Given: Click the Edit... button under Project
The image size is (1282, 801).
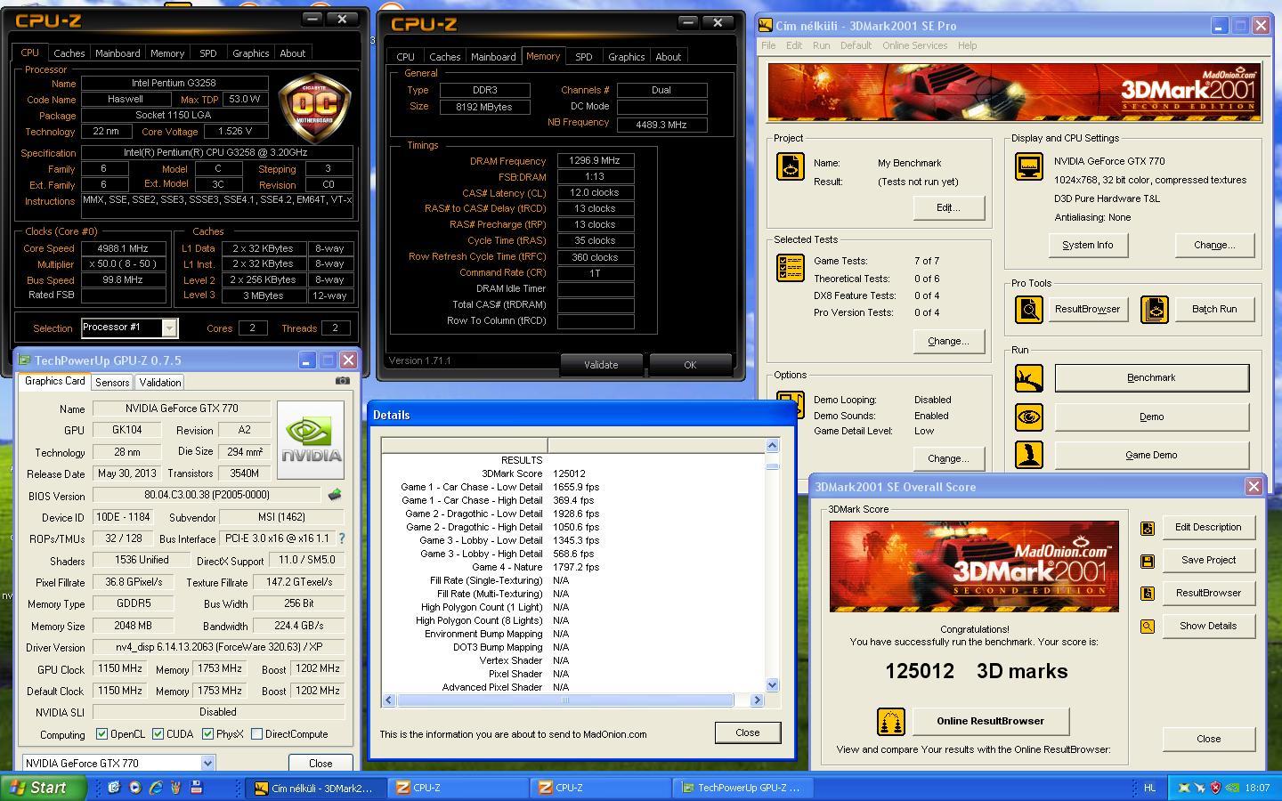Looking at the screenshot, I should [x=948, y=207].
